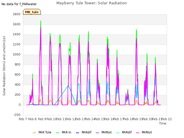
Task: Click the 400 y-axis tick label
Action: coord(18,85)
